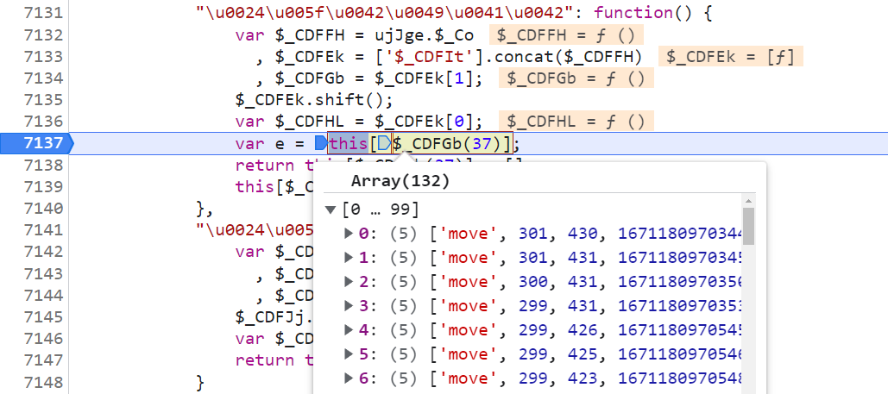Image resolution: width=888 pixels, height=394 pixels.
Task: Click line number 7145 in gutter
Action: (43, 316)
